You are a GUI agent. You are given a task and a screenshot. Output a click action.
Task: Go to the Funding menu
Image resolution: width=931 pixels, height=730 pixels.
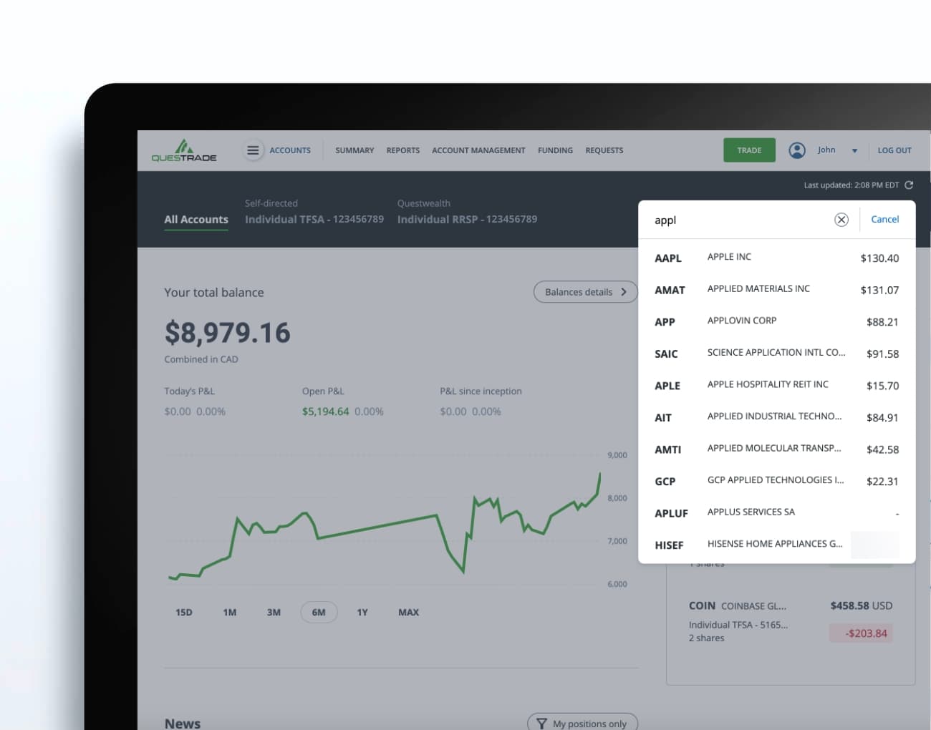coord(555,150)
